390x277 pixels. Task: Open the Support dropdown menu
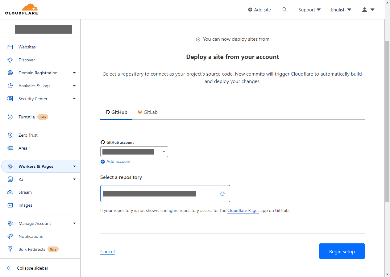pyautogui.click(x=309, y=10)
